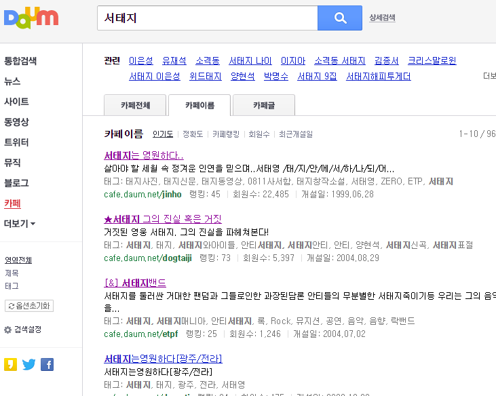
Task: Click related search 서태지 나이
Action: pyautogui.click(x=250, y=60)
